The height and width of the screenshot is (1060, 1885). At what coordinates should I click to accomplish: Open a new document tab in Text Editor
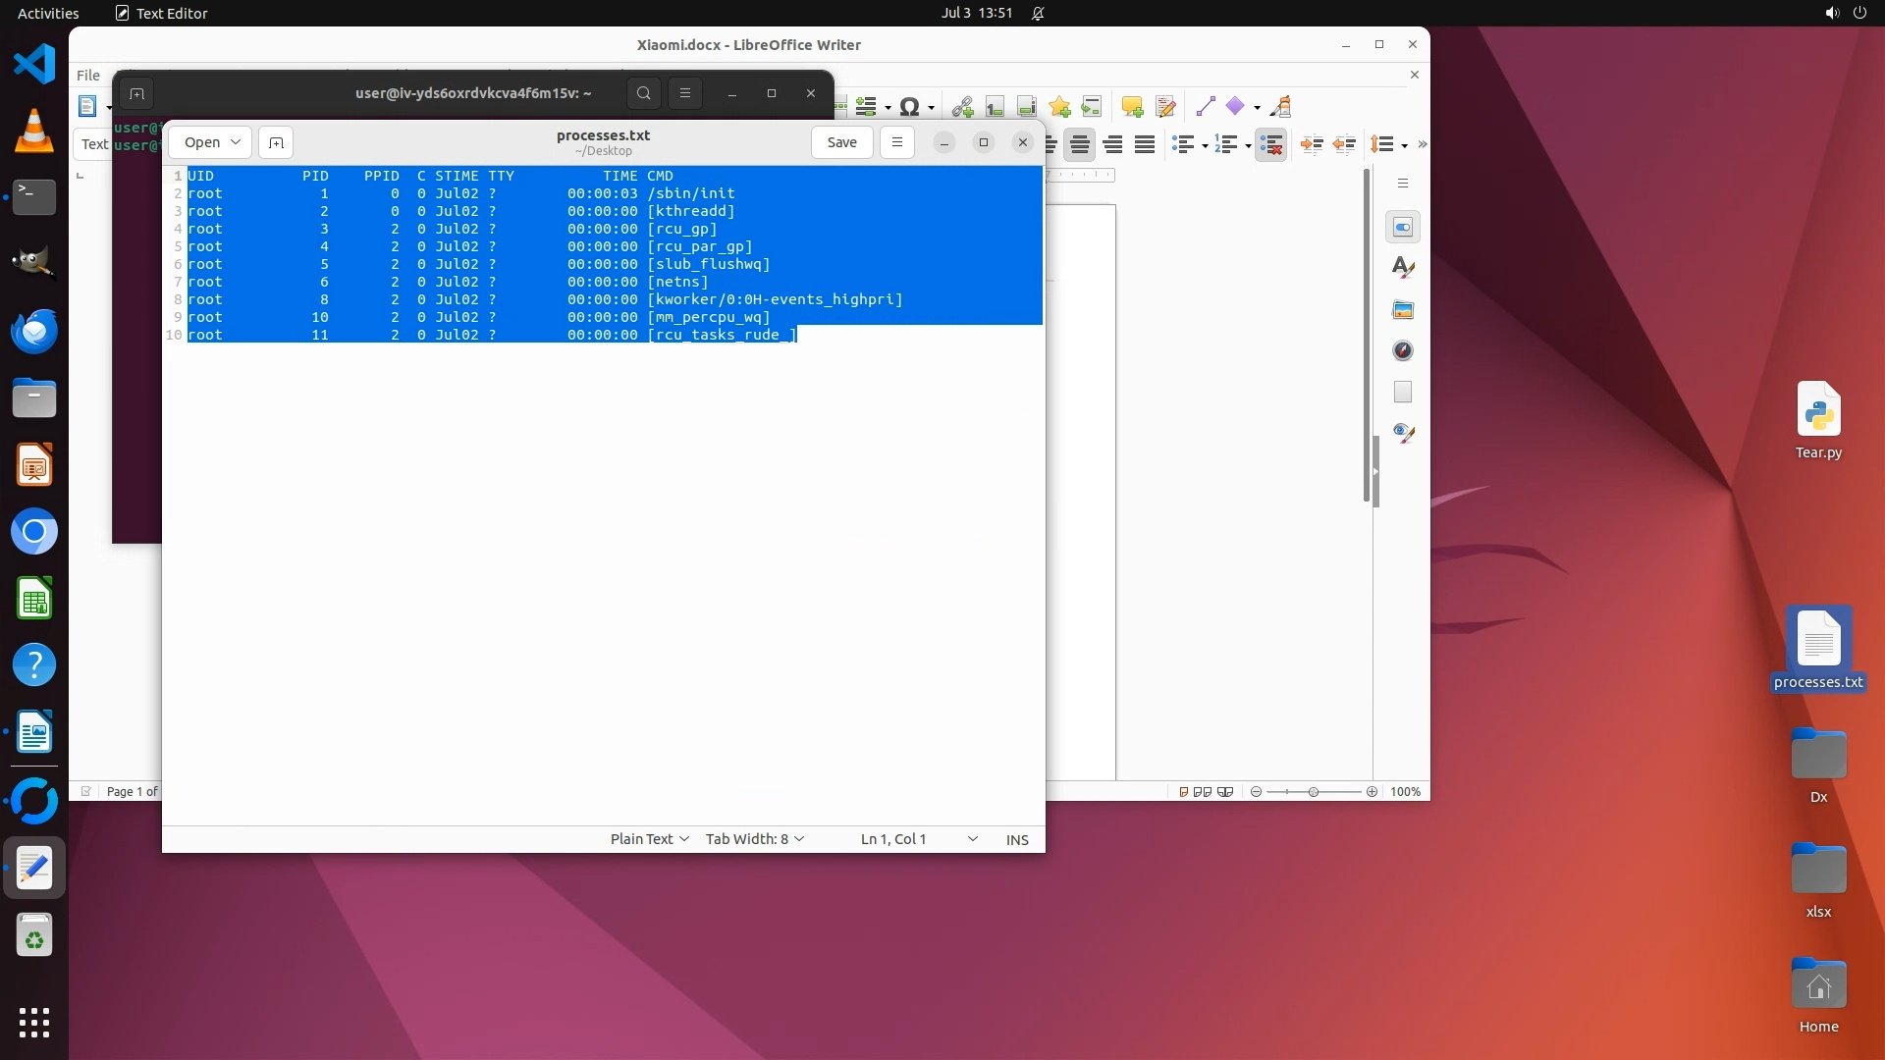[276, 142]
